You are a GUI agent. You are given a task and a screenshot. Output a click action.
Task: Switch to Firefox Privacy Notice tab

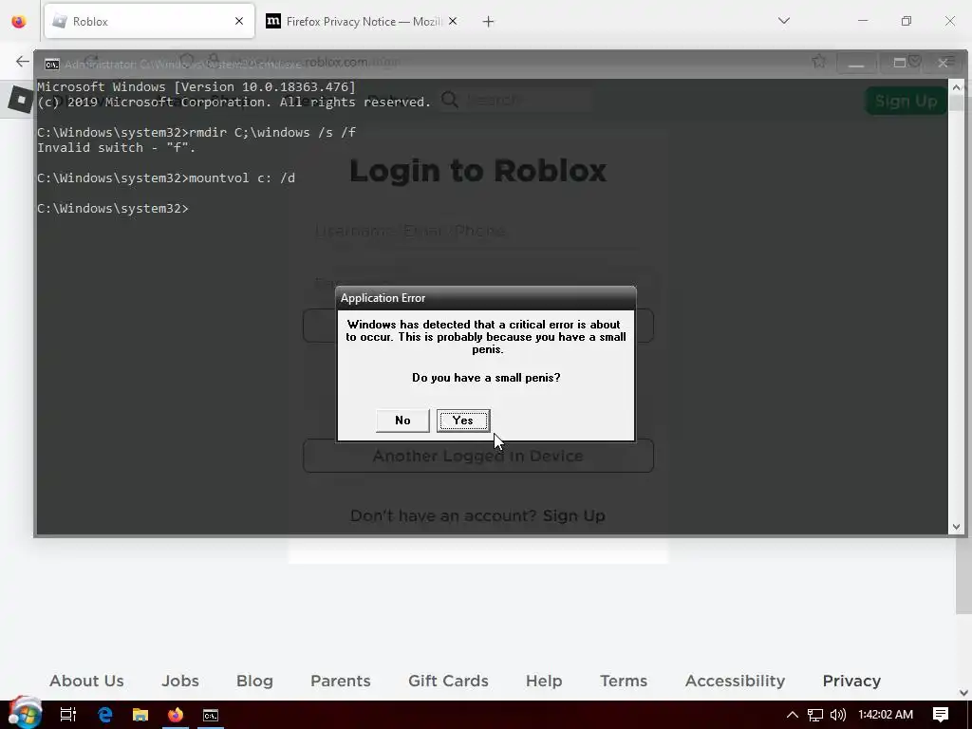[x=363, y=21]
